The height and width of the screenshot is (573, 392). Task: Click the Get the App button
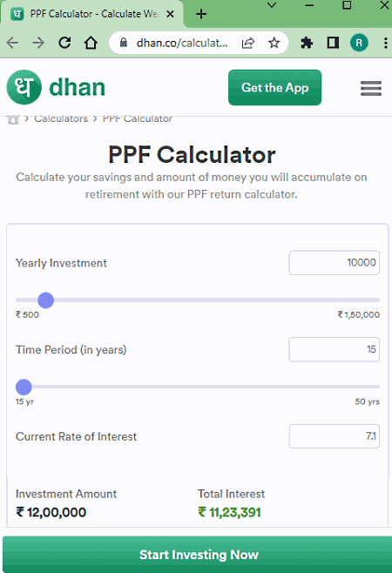(x=275, y=88)
